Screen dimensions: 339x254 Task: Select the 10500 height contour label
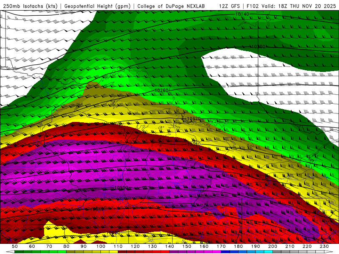pyautogui.click(x=121, y=188)
